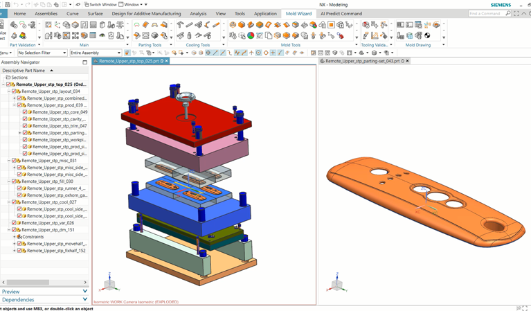Click the black-and-white circle icon in Mold Drawing
Image resolution: width=531 pixels, height=311 pixels.
point(427,35)
